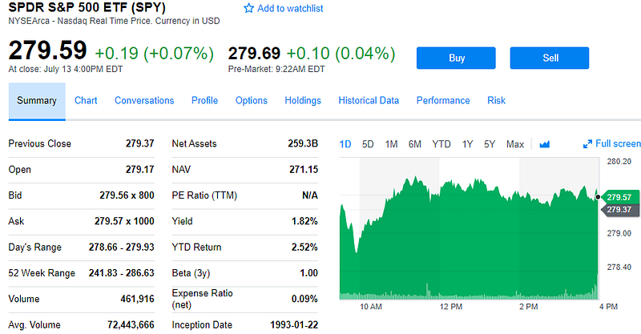Open the Performance tab

(x=443, y=101)
